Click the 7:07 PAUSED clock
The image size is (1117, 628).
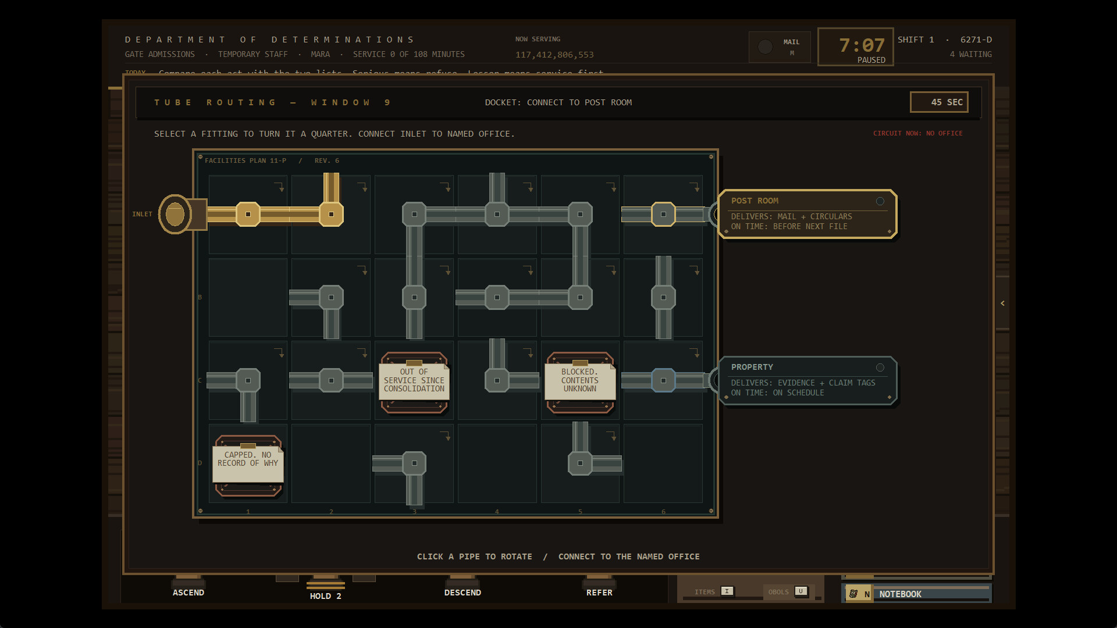pos(855,47)
